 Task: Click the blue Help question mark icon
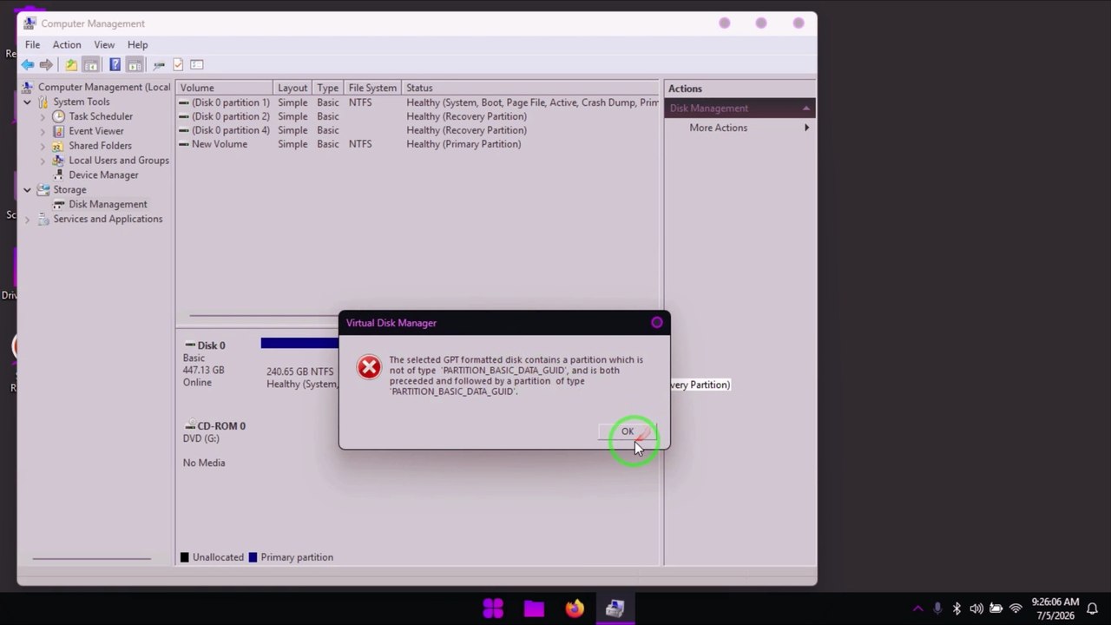pos(115,64)
